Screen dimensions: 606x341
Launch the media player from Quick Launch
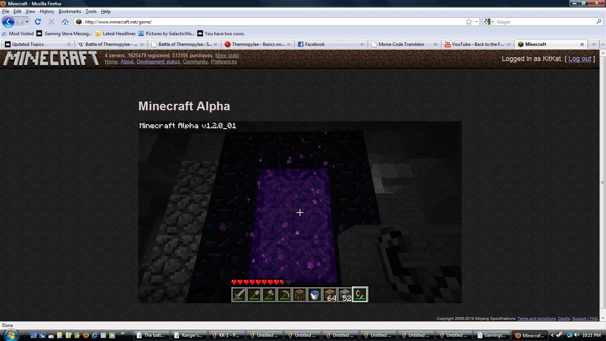pyautogui.click(x=112, y=335)
